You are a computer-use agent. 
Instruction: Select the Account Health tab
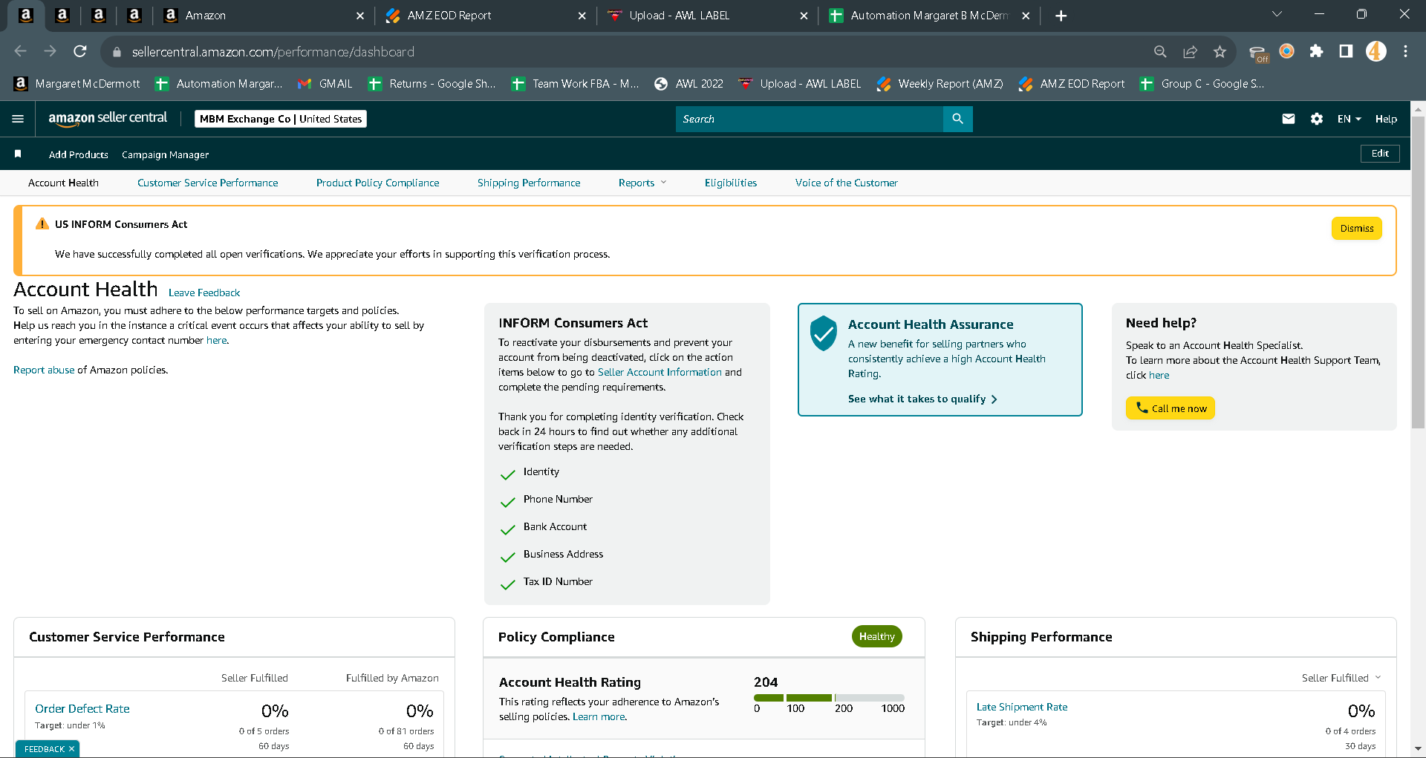[63, 183]
